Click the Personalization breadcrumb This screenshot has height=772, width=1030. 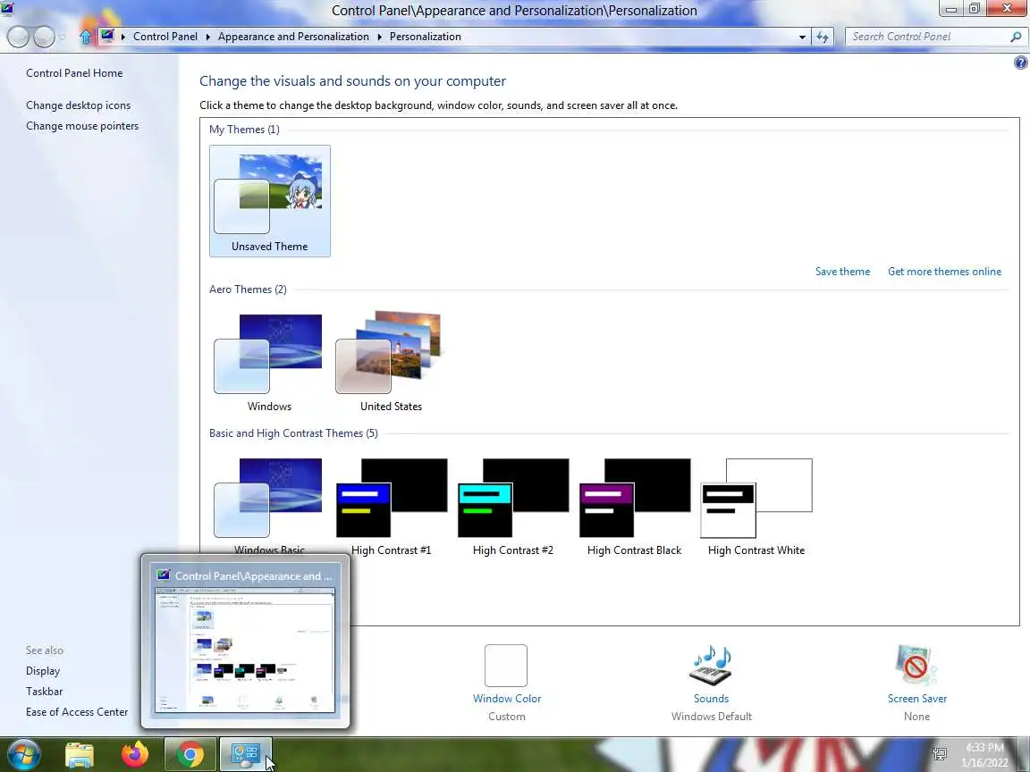click(x=425, y=37)
